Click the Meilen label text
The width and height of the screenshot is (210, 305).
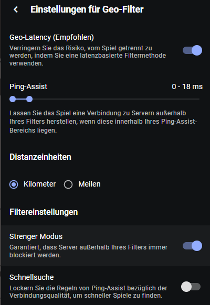pos(89,184)
